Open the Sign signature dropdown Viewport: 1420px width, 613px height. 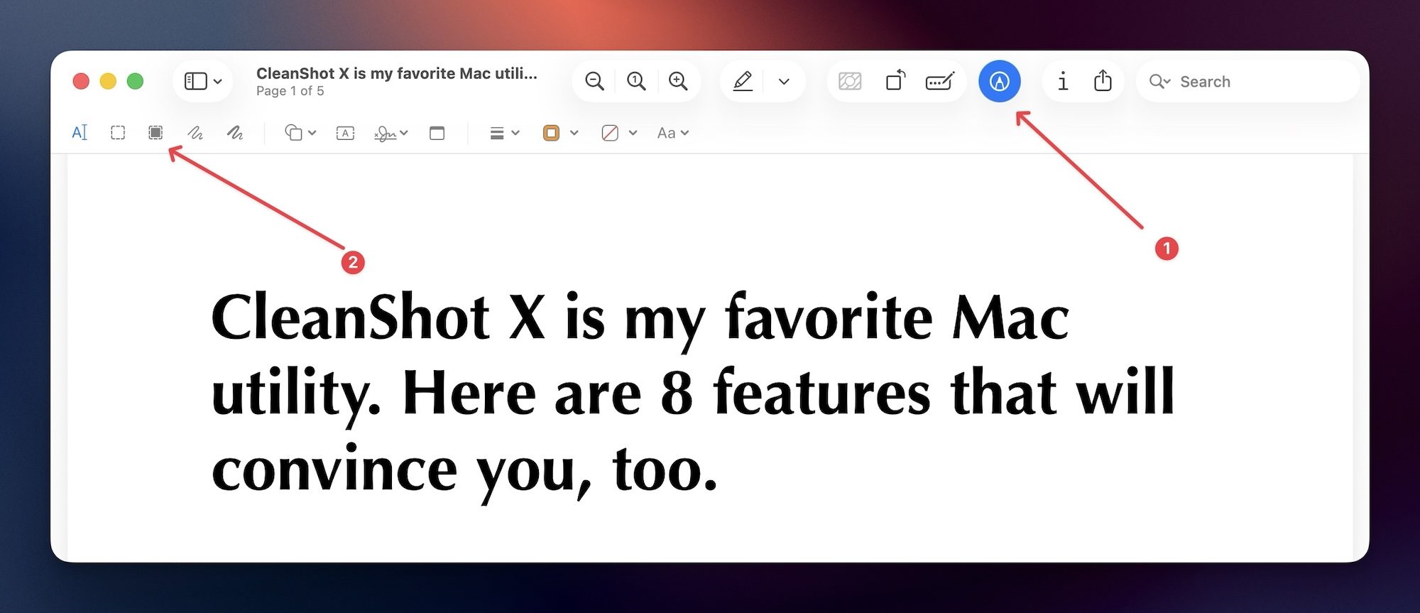390,133
